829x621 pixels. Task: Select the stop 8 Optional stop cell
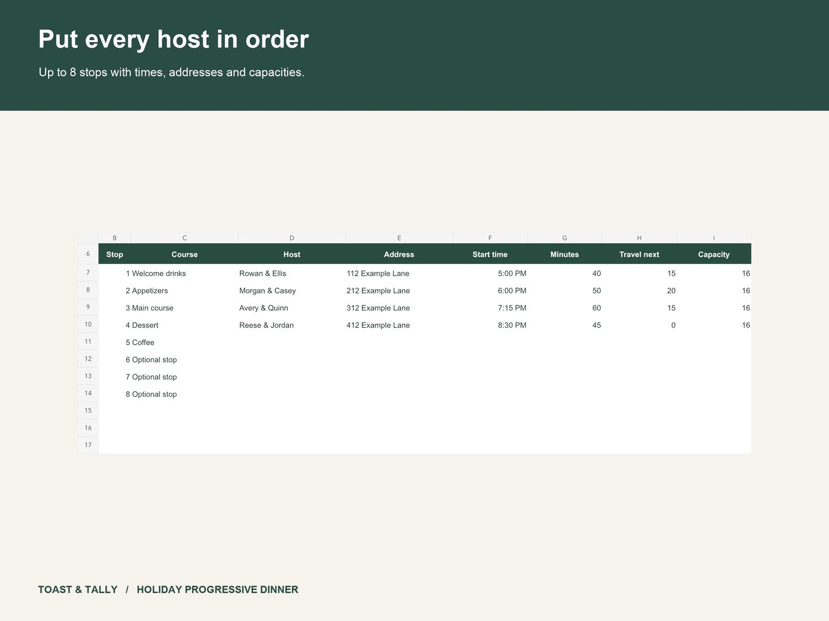point(184,394)
